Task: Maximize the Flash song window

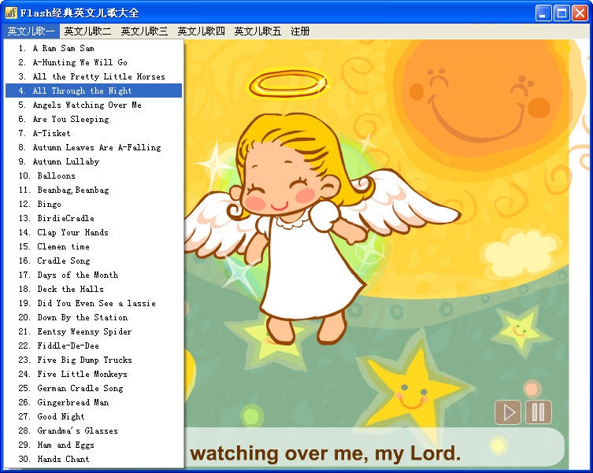Action: (561, 13)
